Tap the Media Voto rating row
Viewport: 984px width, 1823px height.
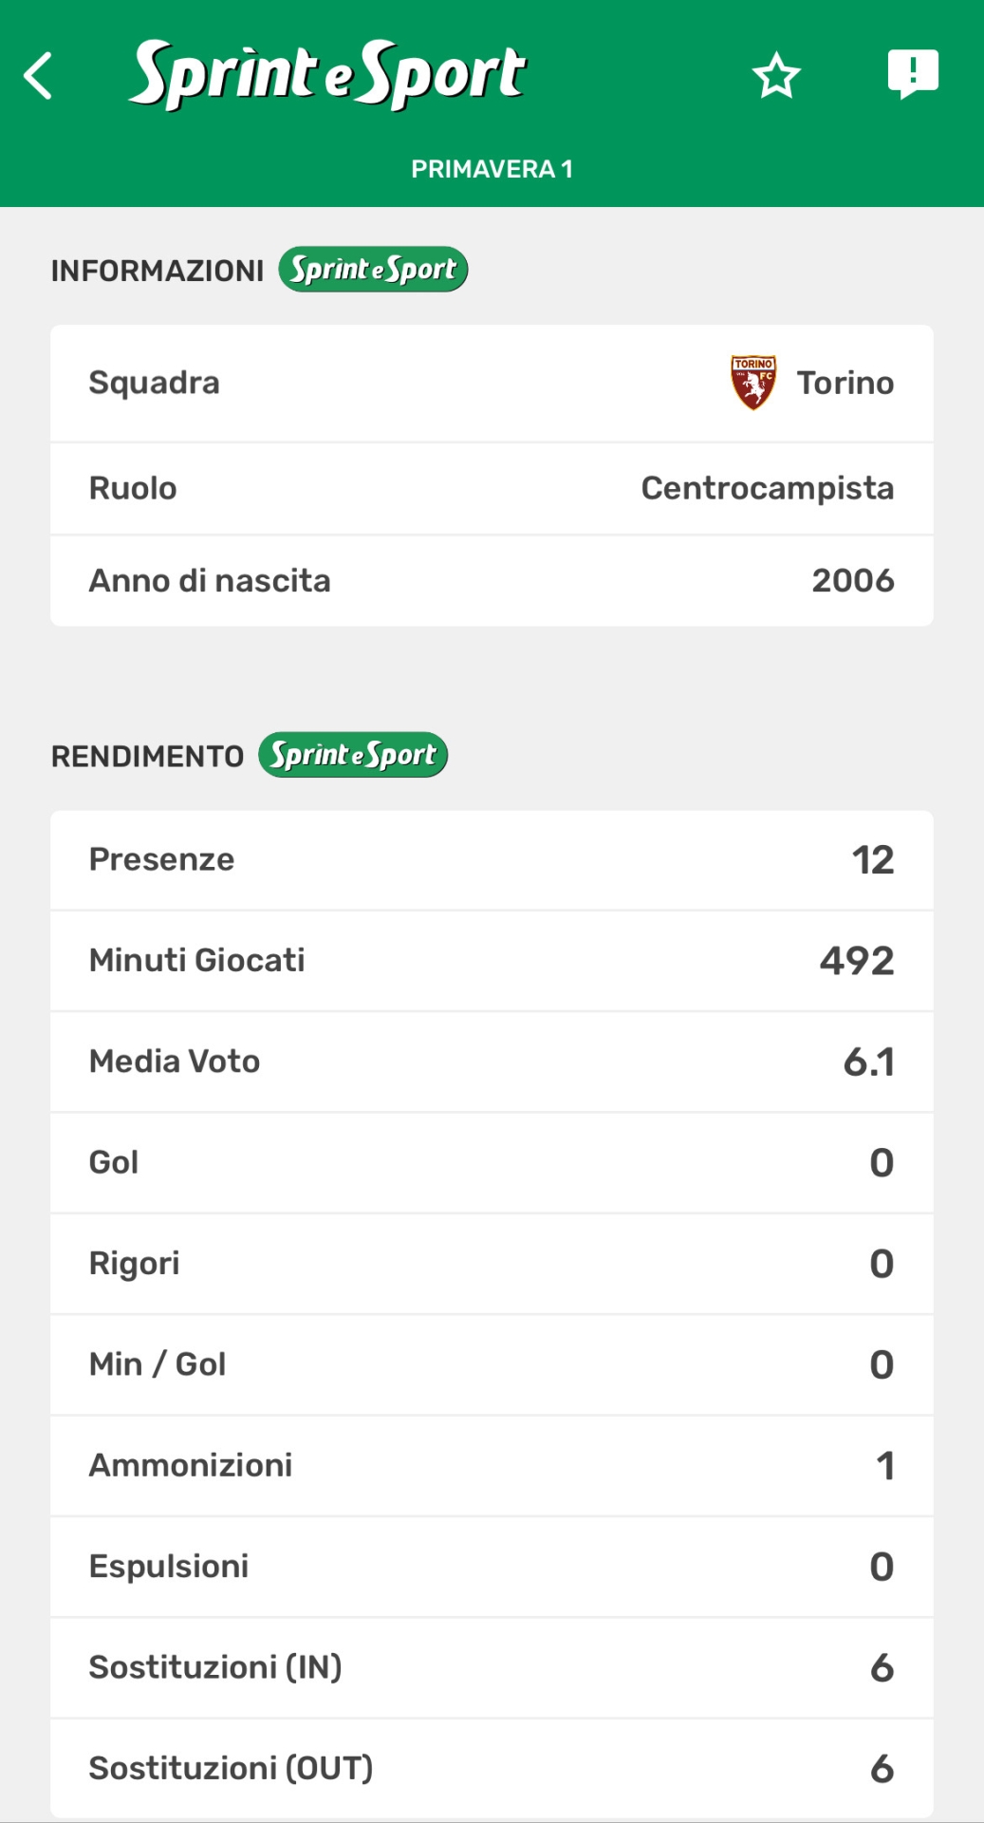click(x=492, y=1062)
